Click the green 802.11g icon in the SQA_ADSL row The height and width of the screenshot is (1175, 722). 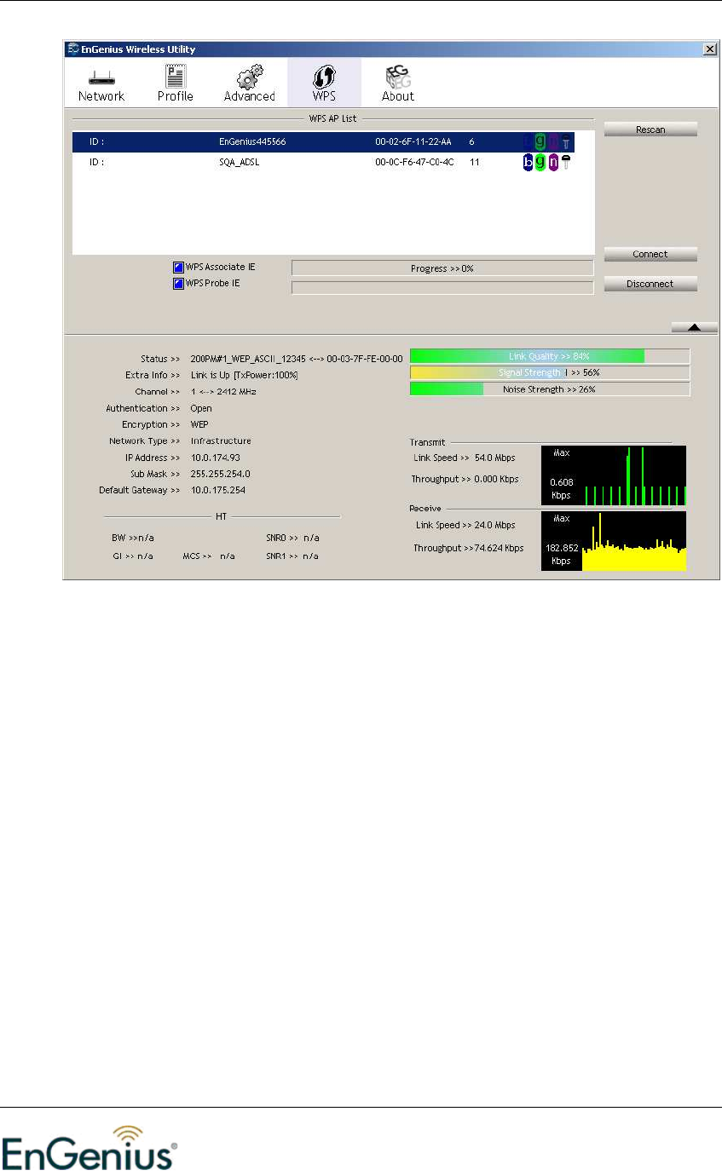(x=540, y=162)
